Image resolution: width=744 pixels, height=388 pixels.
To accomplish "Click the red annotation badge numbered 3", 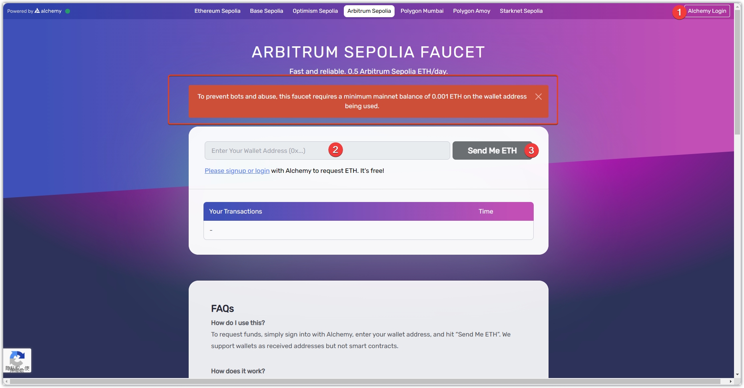I will [x=531, y=150].
